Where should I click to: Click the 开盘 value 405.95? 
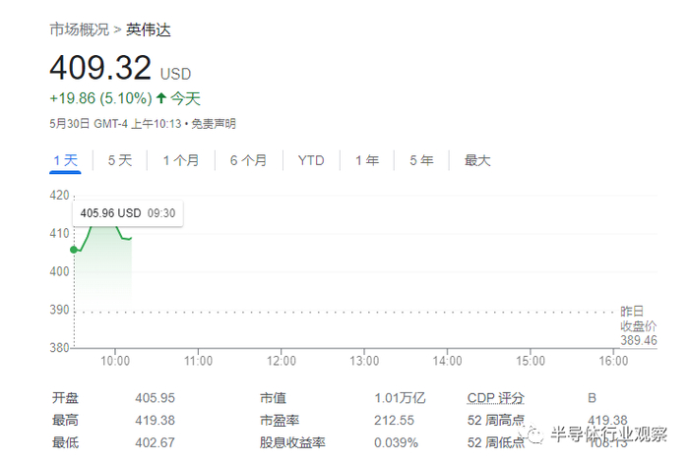click(x=155, y=398)
